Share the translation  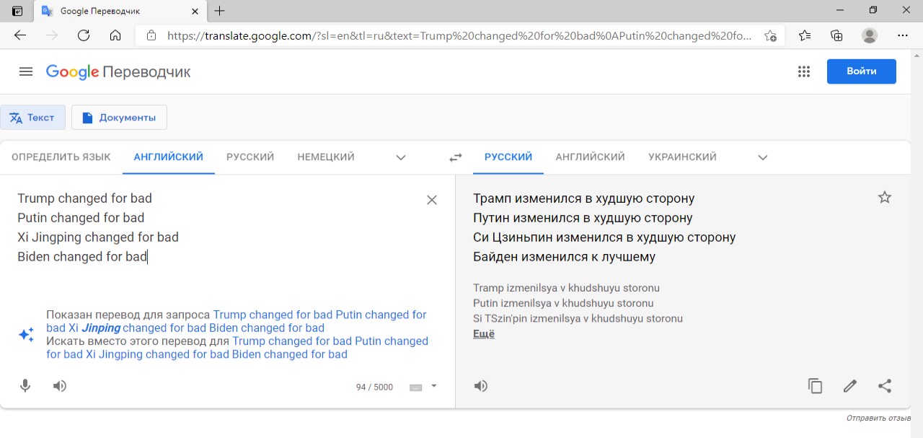[885, 386]
